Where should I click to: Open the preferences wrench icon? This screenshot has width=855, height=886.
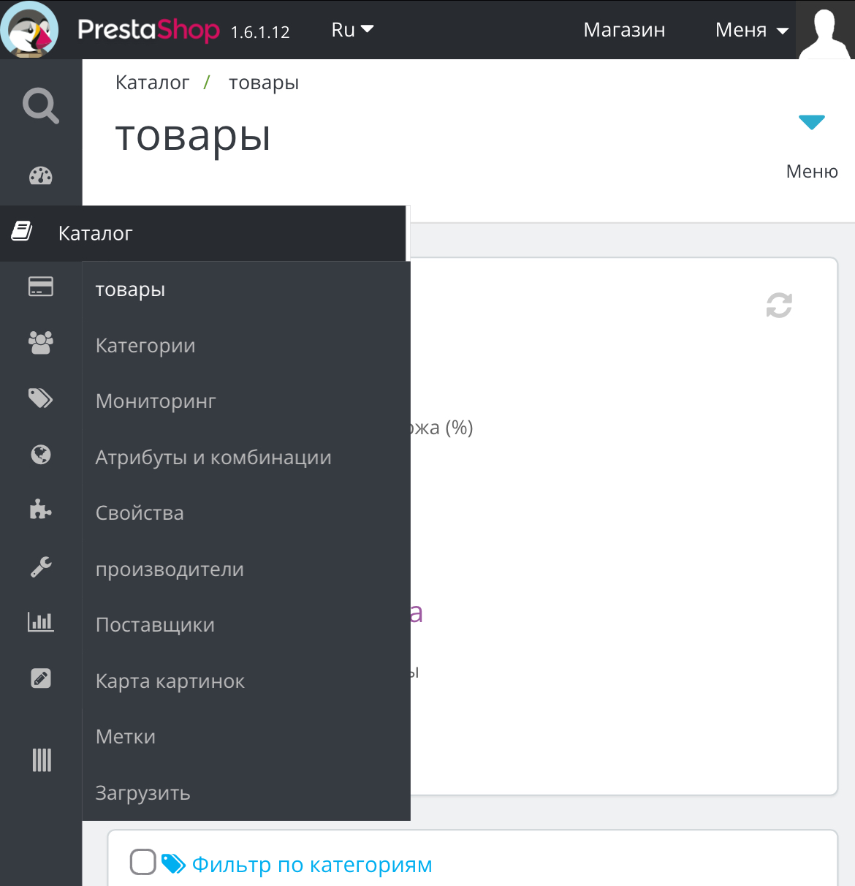tap(41, 567)
